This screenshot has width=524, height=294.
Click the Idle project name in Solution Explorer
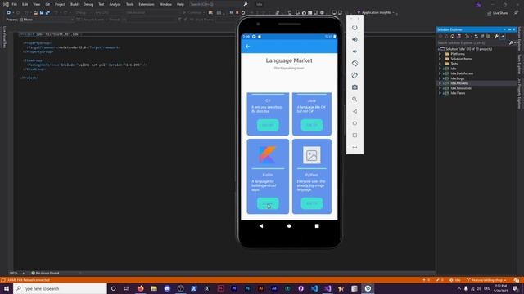pos(454,69)
